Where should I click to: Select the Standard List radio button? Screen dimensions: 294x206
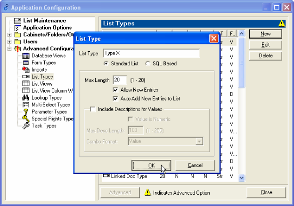click(106, 63)
